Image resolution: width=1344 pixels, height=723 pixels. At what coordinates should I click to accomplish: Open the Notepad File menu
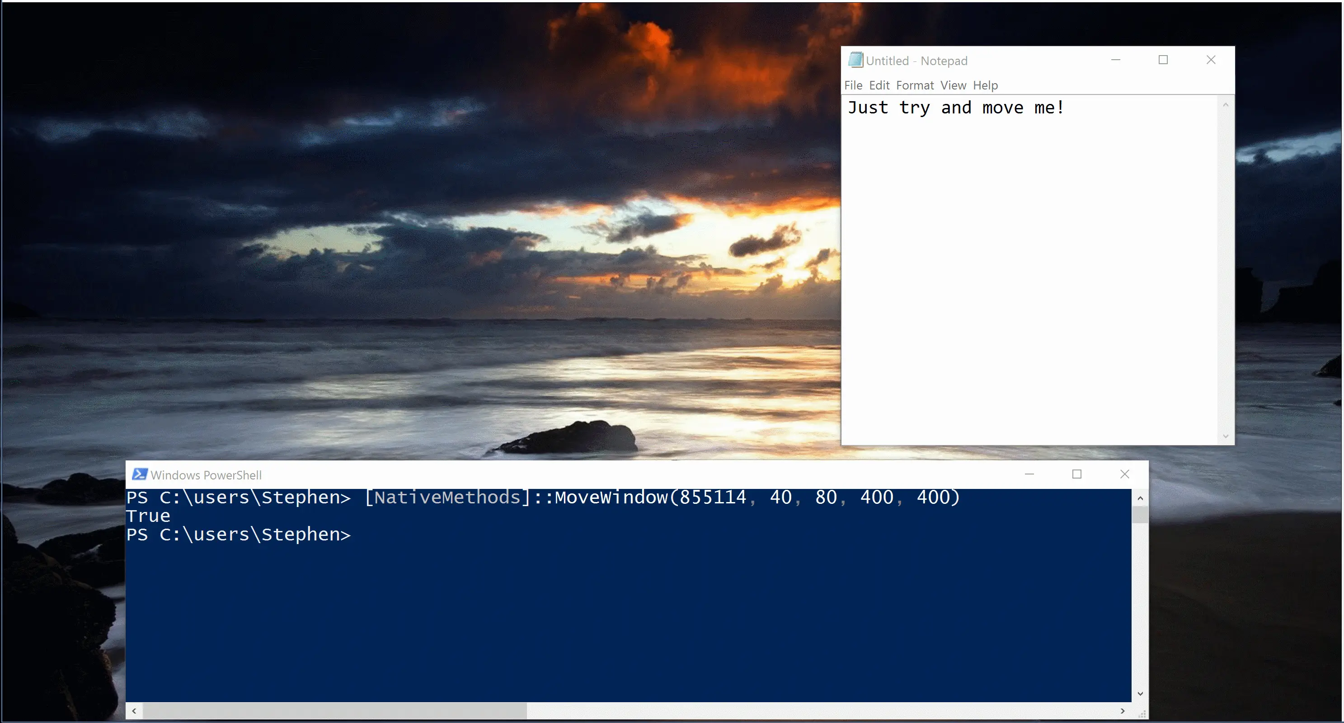click(x=855, y=85)
